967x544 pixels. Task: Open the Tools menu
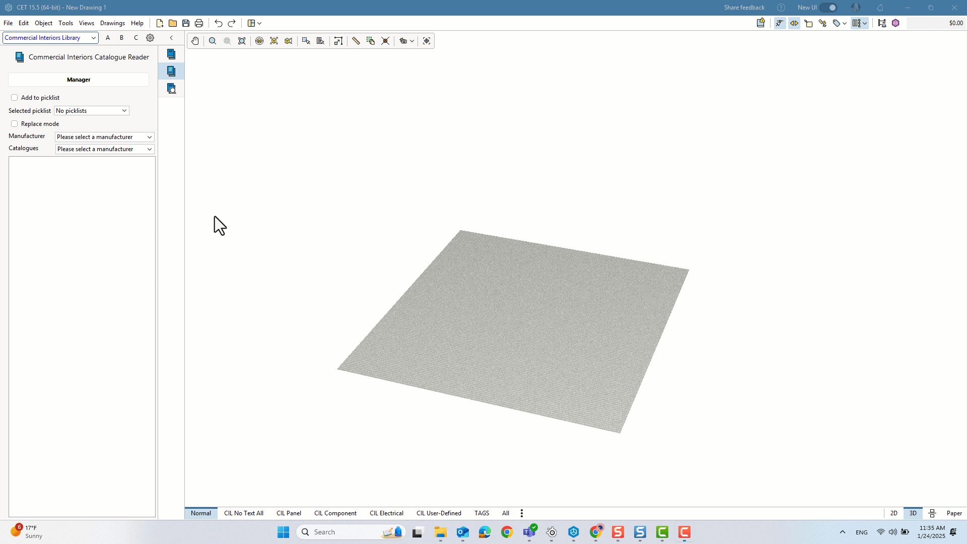tap(65, 23)
